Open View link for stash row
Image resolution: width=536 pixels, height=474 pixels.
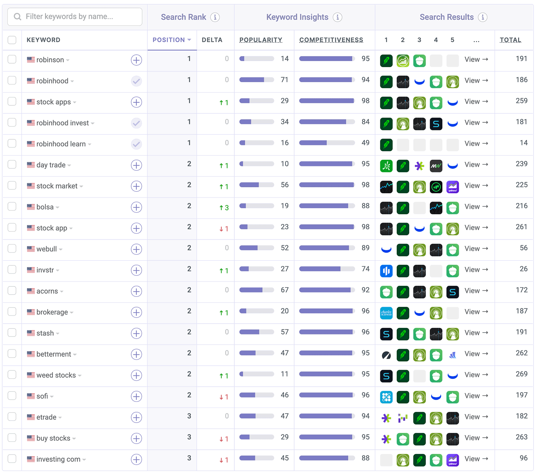point(476,333)
